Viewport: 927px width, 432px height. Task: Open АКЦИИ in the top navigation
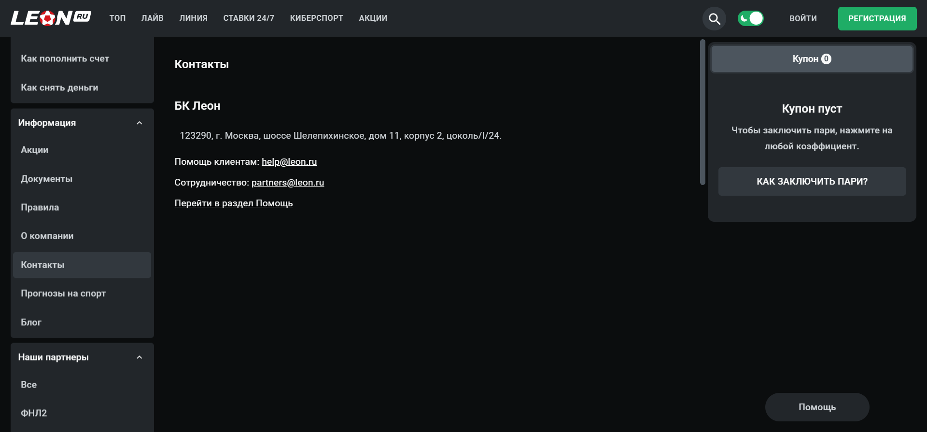(x=373, y=18)
